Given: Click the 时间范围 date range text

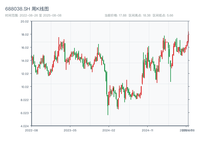Looking at the screenshot, I should click(33, 15).
